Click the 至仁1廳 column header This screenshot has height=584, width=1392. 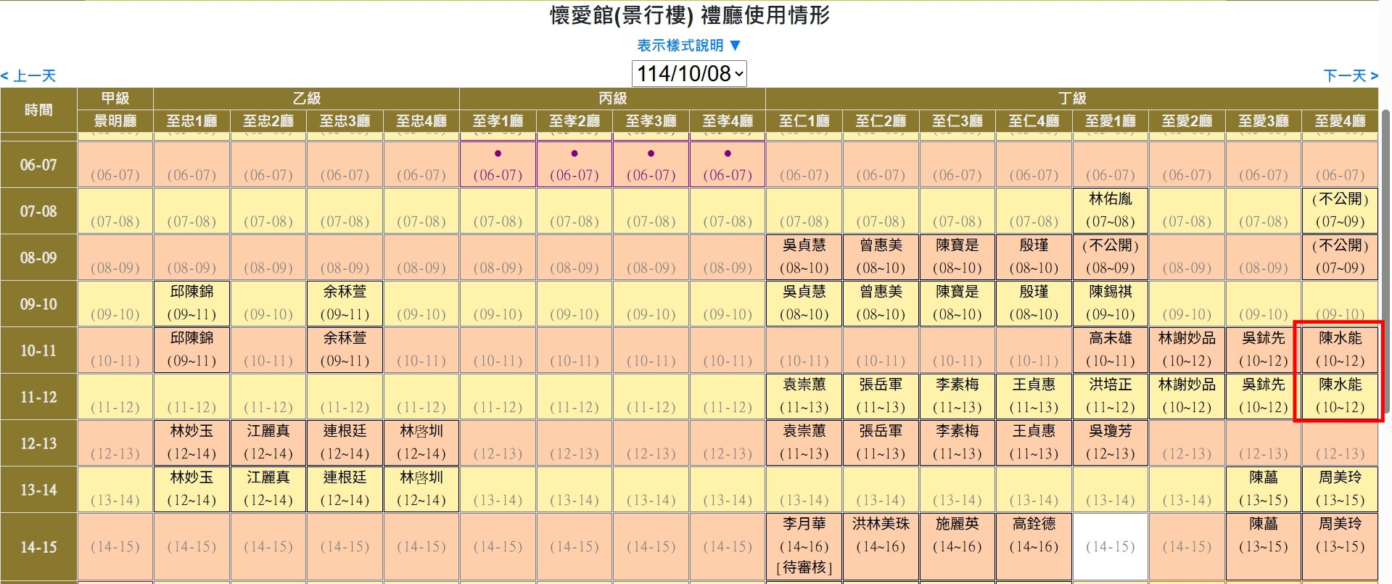804,121
